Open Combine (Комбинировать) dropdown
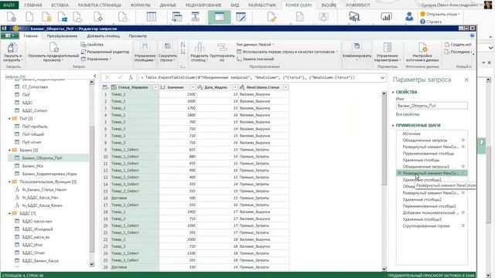This screenshot has width=495, height=278. click(x=357, y=52)
